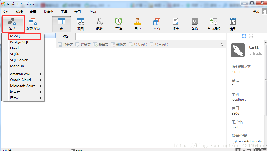Open the 帮助 (Help) menu

click(x=92, y=12)
